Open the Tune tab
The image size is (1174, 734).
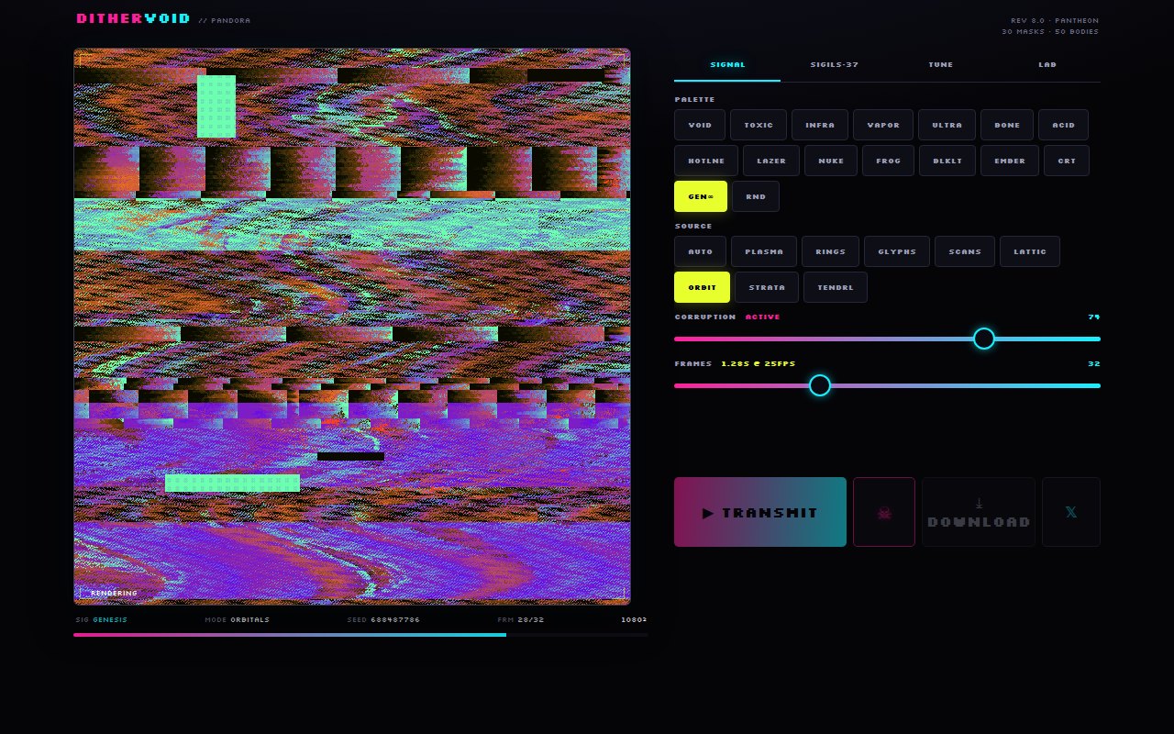point(941,65)
